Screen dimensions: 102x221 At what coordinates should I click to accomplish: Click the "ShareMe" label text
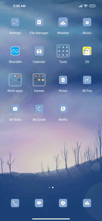tap(15, 62)
